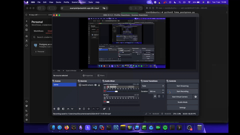
Task: Open Scene Filters icon in Scenes panel
Action: tap(63, 109)
